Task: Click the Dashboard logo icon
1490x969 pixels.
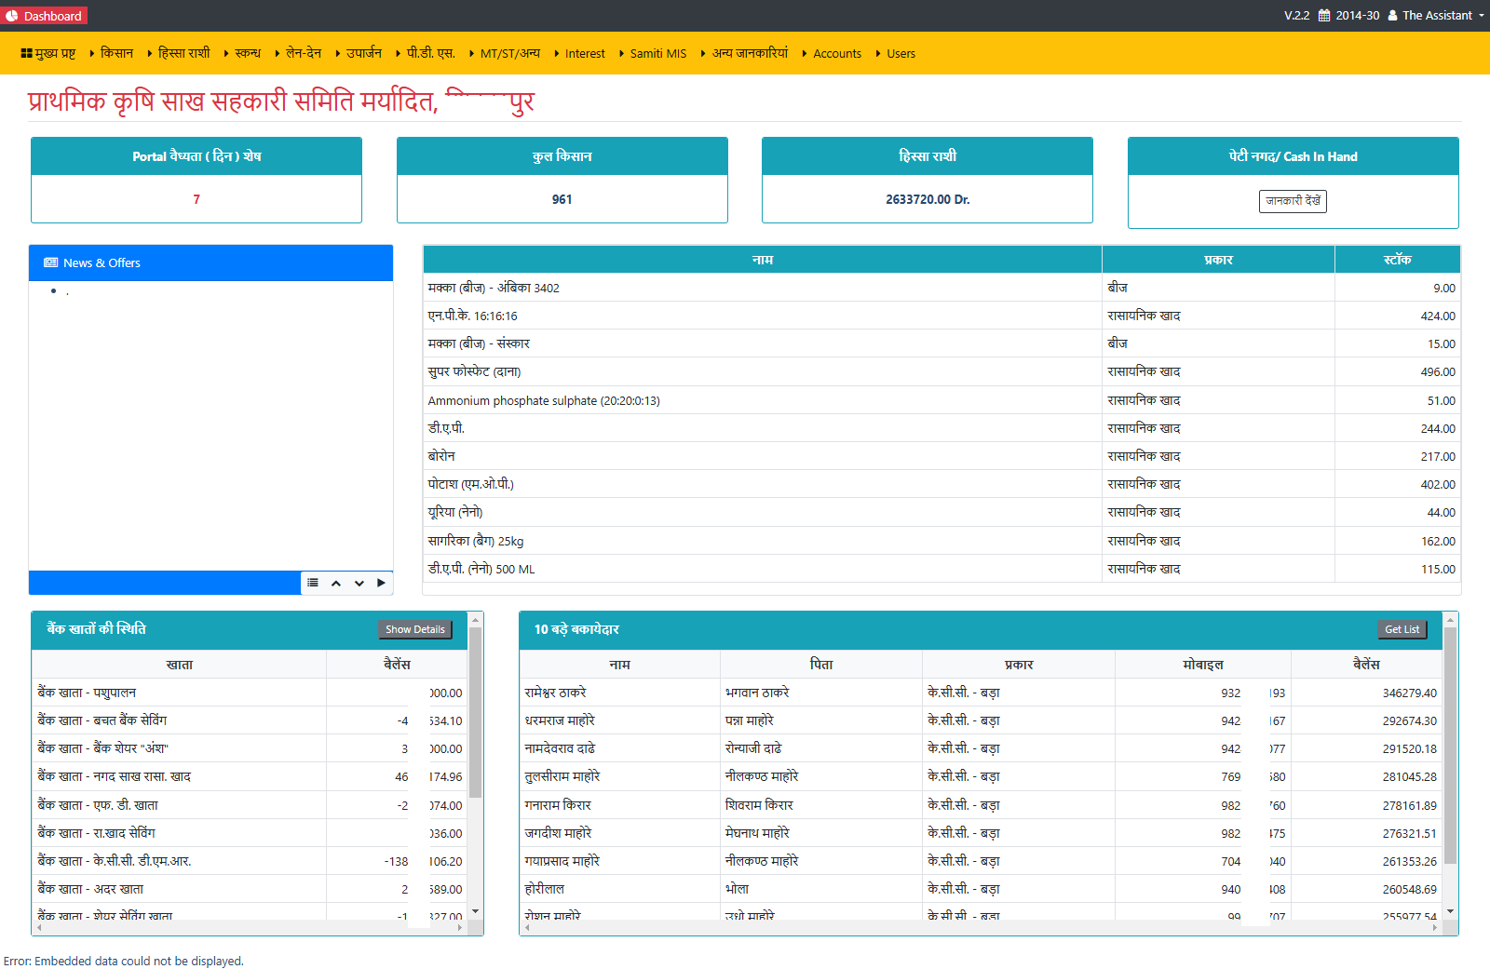Action: click(x=12, y=16)
